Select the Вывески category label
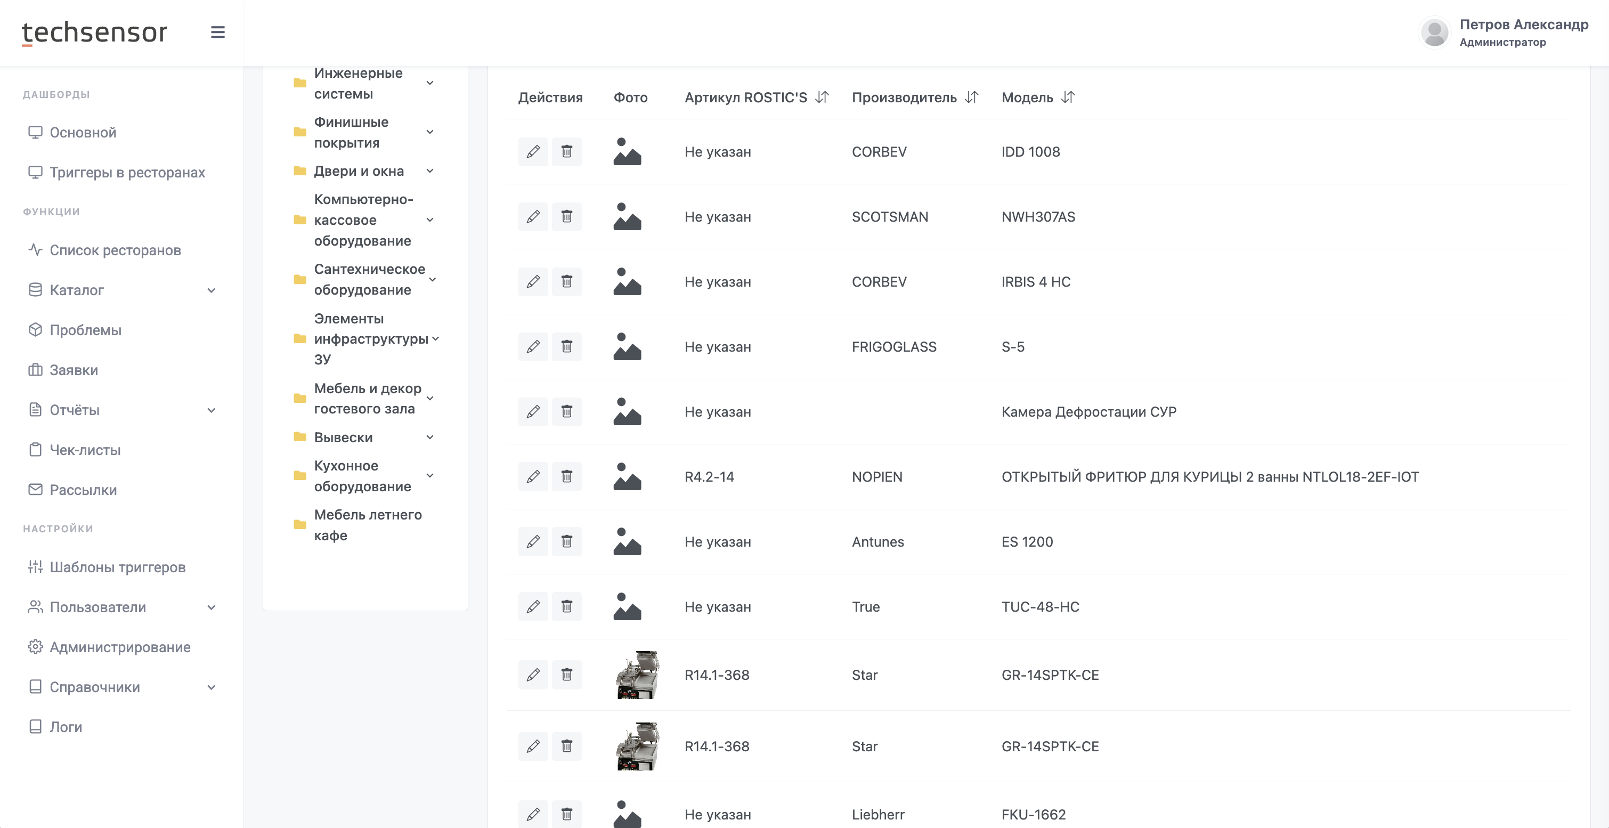 (343, 438)
